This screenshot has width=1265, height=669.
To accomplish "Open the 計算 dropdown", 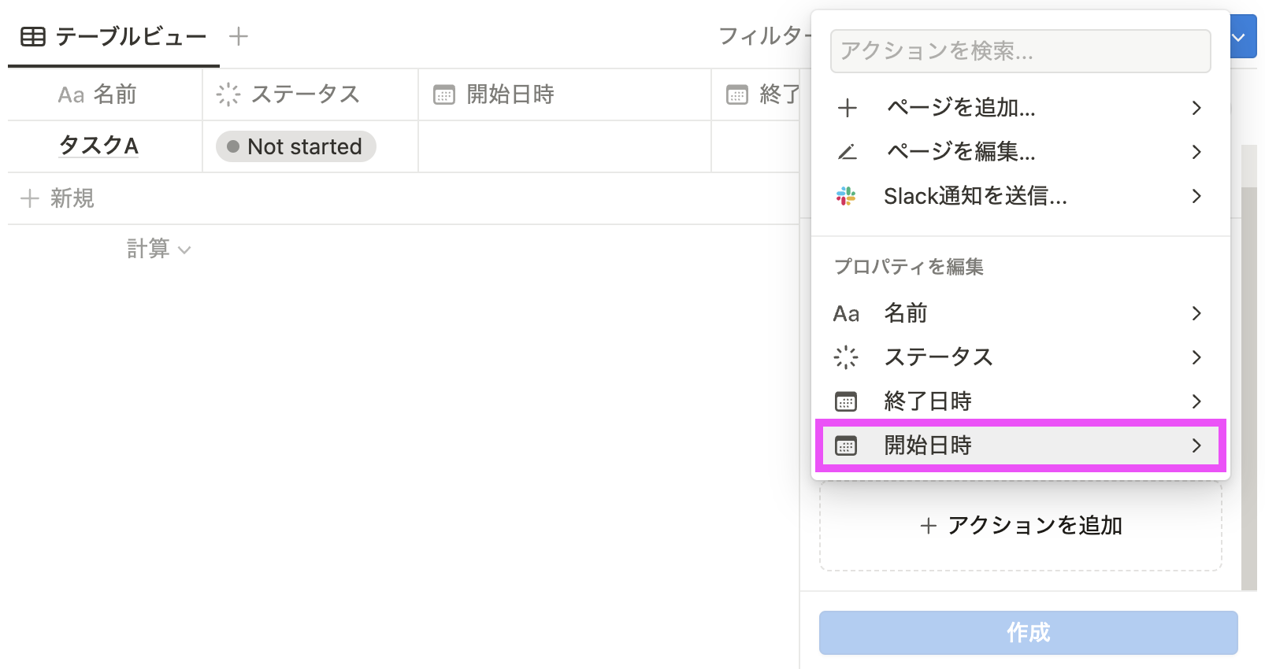I will 158,249.
